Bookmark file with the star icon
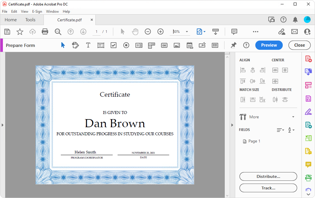Viewport: 315px width, 198px height. point(20,32)
